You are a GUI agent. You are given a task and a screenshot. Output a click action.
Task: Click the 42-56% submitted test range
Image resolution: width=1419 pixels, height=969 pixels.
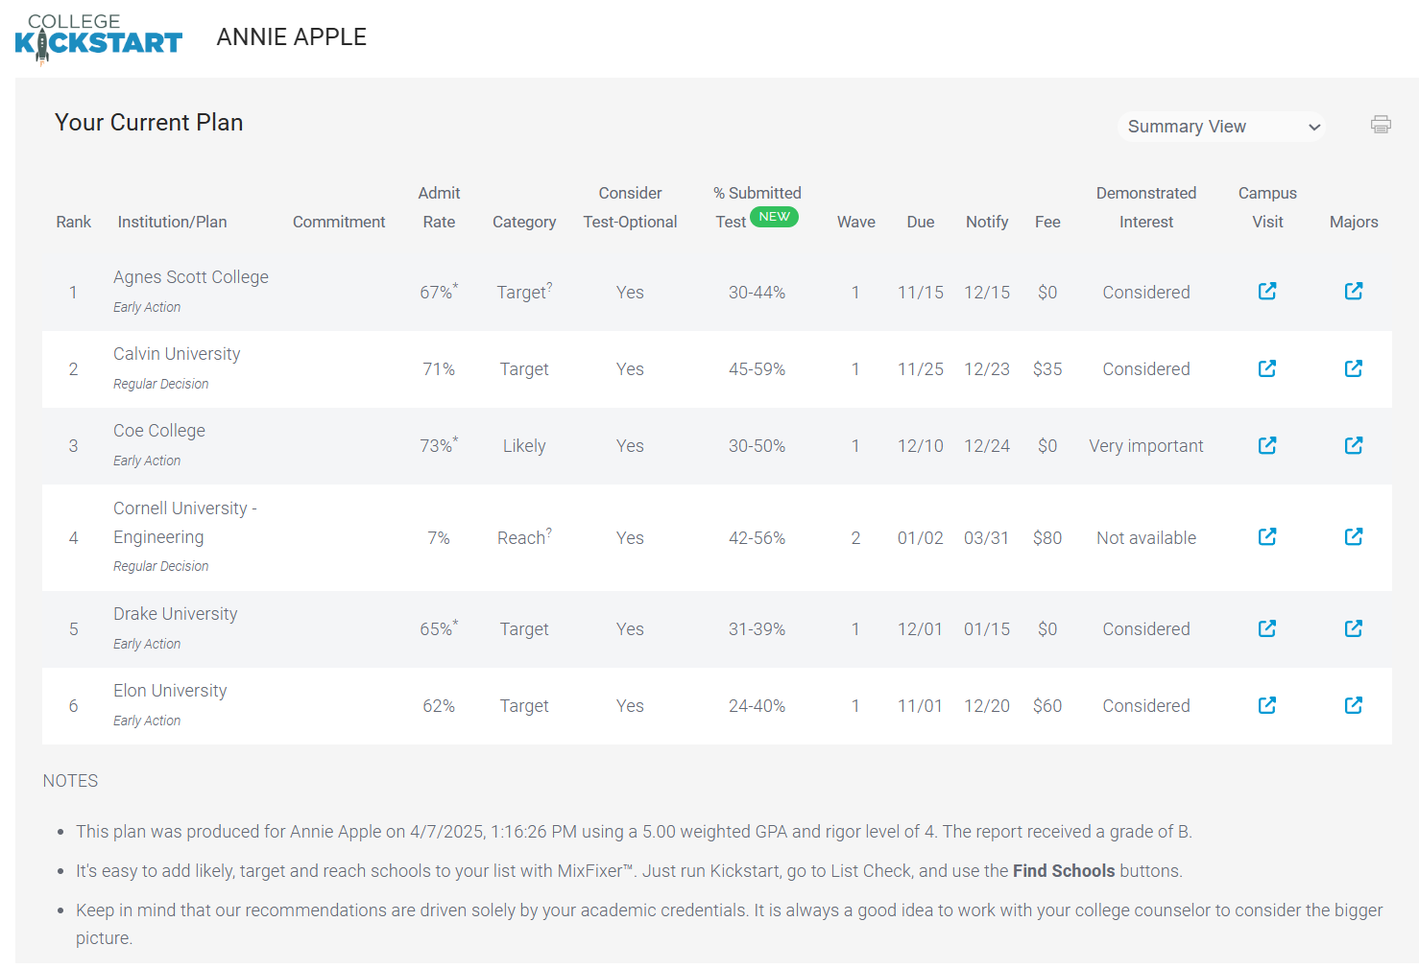point(757,538)
